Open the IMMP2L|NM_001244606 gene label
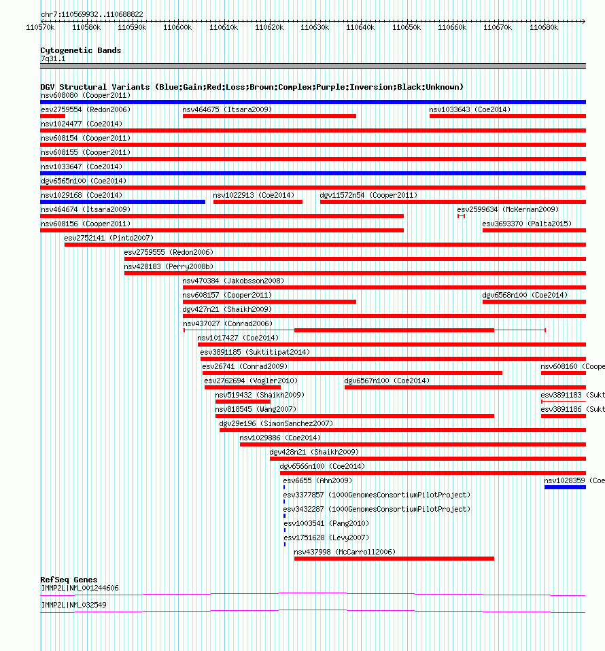The image size is (605, 651). (80, 588)
